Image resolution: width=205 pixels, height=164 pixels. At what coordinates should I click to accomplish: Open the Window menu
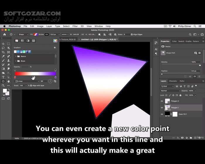(99, 26)
